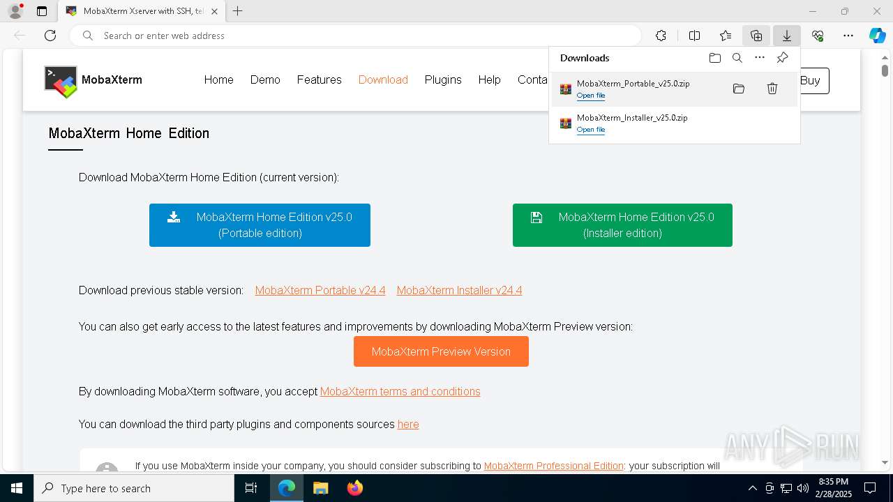Viewport: 893px width, 502px height.
Task: Delete the Portable zip download entry
Action: point(772,89)
